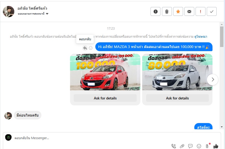Open emoji picker in composer
Screen dimensions: 225x149
click(x=199, y=146)
